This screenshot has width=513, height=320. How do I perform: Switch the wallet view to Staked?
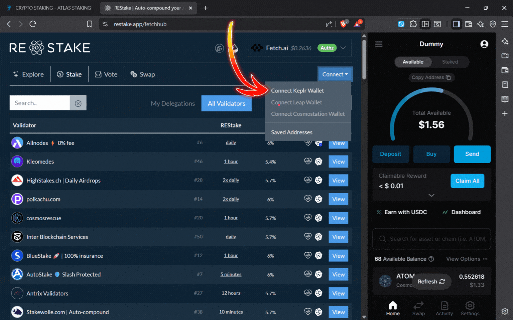450,62
